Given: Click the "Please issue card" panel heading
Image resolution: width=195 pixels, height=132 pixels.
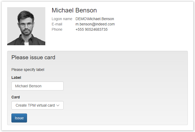Looking at the screenshot, I should (33, 57).
